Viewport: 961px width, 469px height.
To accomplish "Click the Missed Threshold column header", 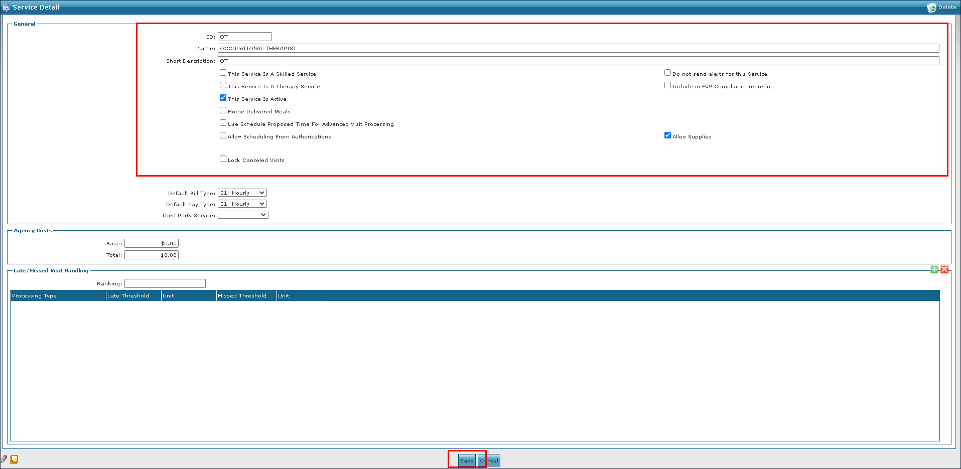I will pos(246,296).
